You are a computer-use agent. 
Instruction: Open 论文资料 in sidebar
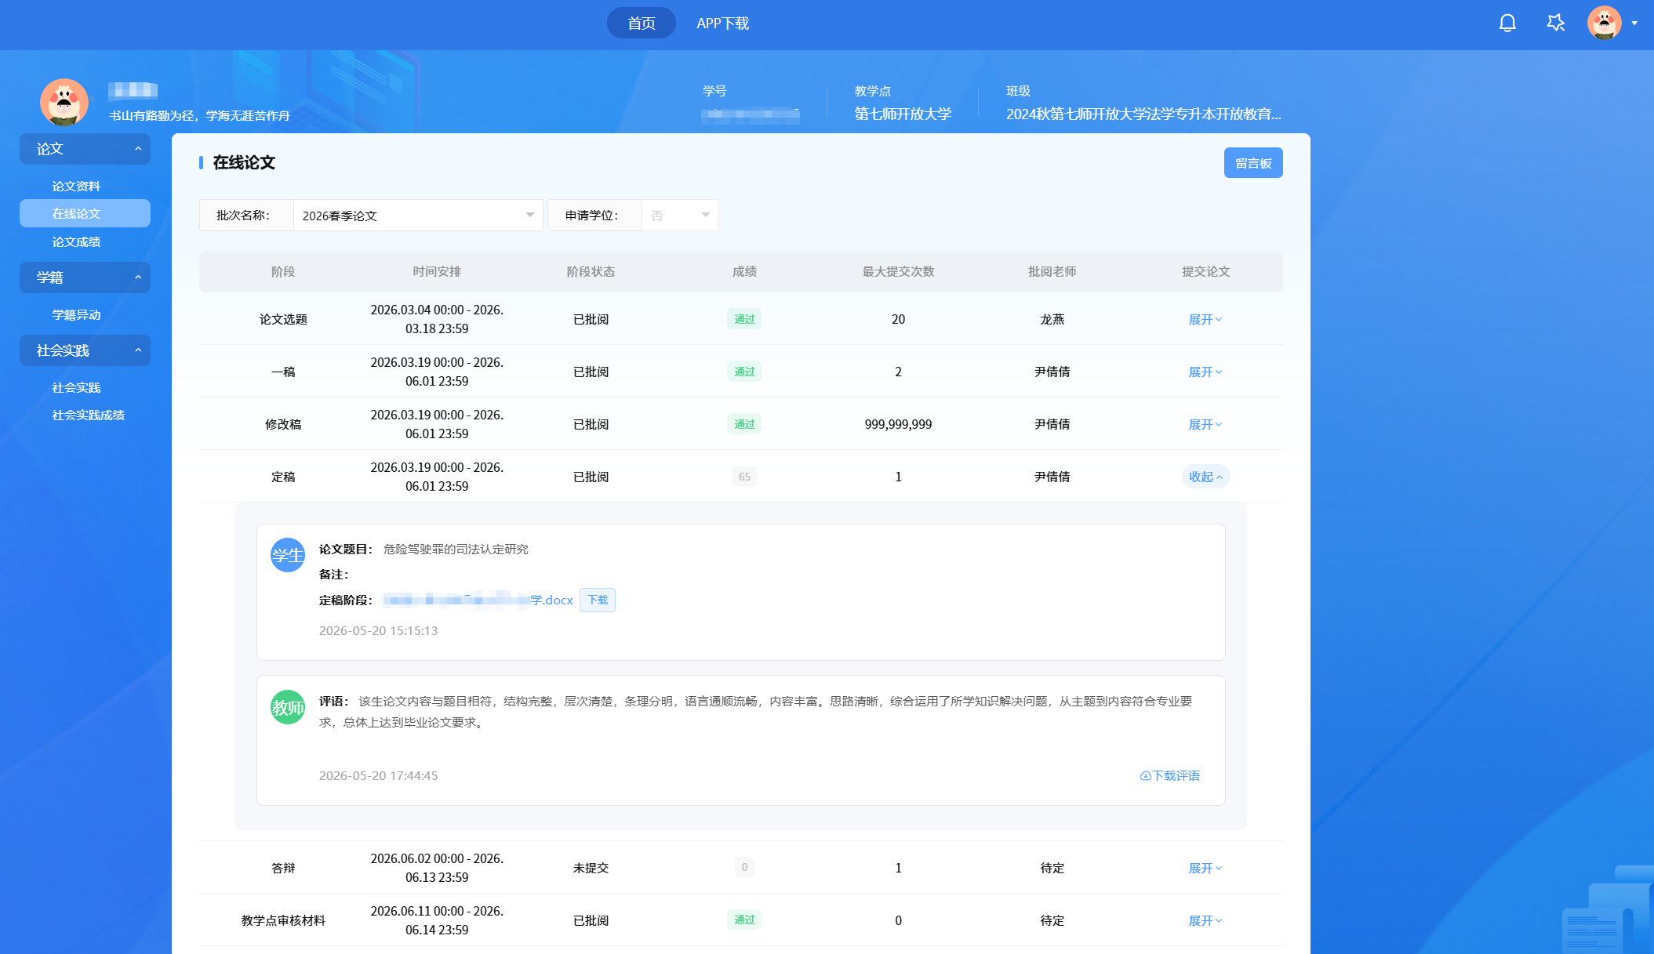coord(76,186)
